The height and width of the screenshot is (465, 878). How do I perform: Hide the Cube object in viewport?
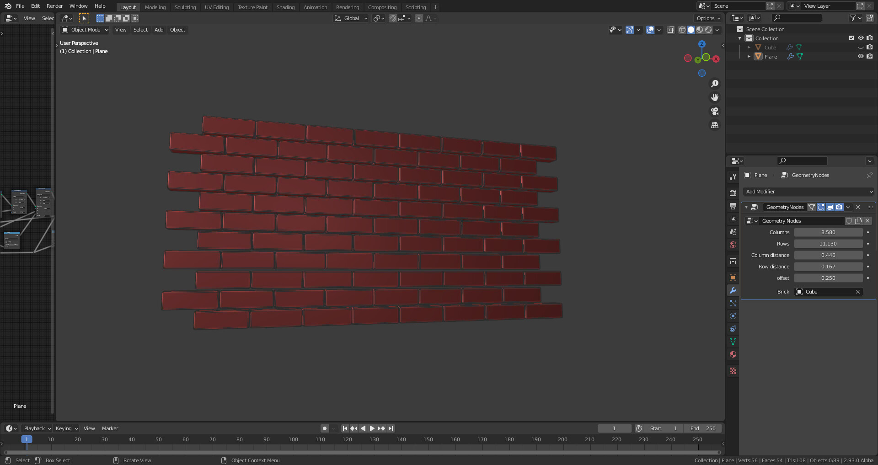click(x=861, y=47)
